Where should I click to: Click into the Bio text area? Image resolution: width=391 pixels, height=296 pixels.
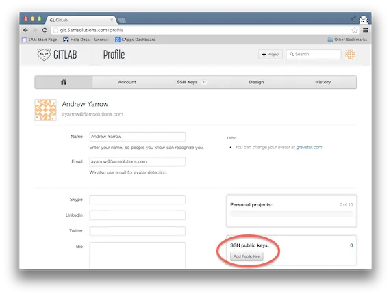(x=138, y=256)
